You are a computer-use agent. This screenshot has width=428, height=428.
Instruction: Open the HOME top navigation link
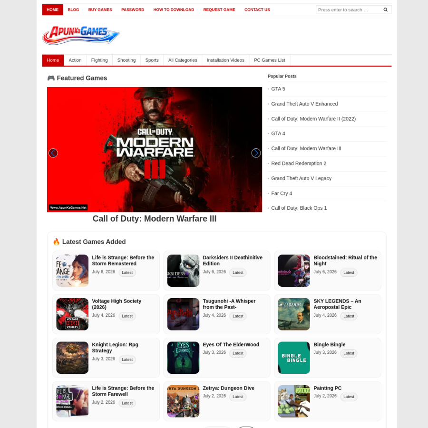(52, 10)
